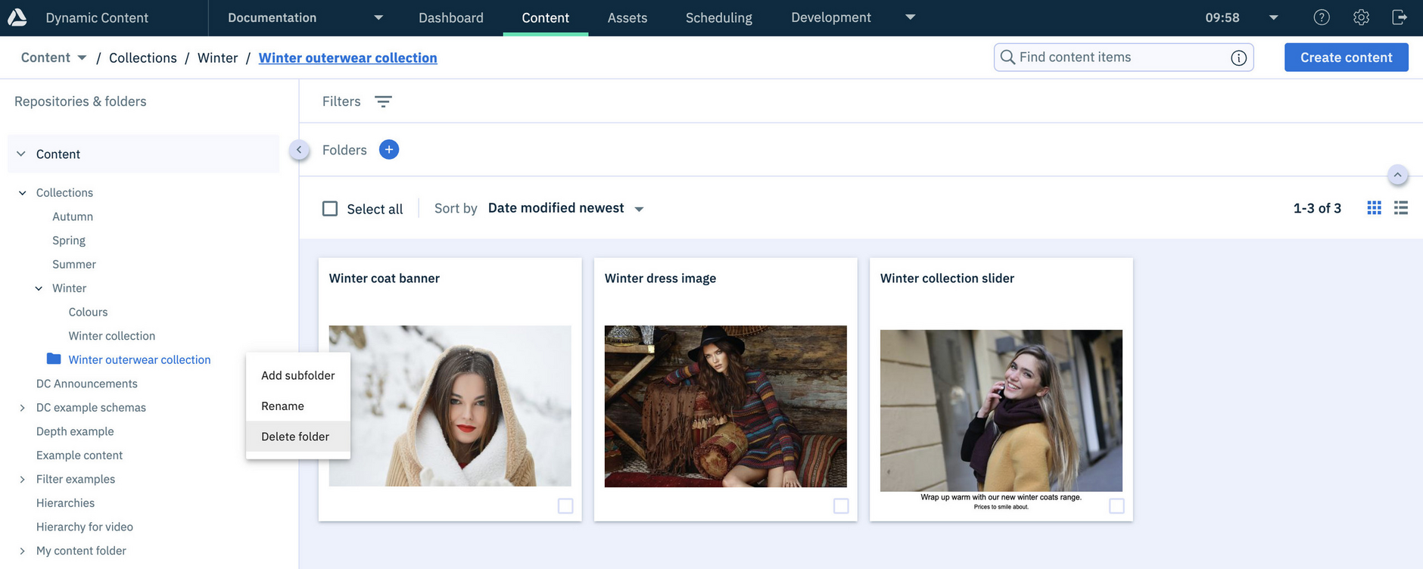
Task: Select the DC Announcements folder
Action: 87,384
